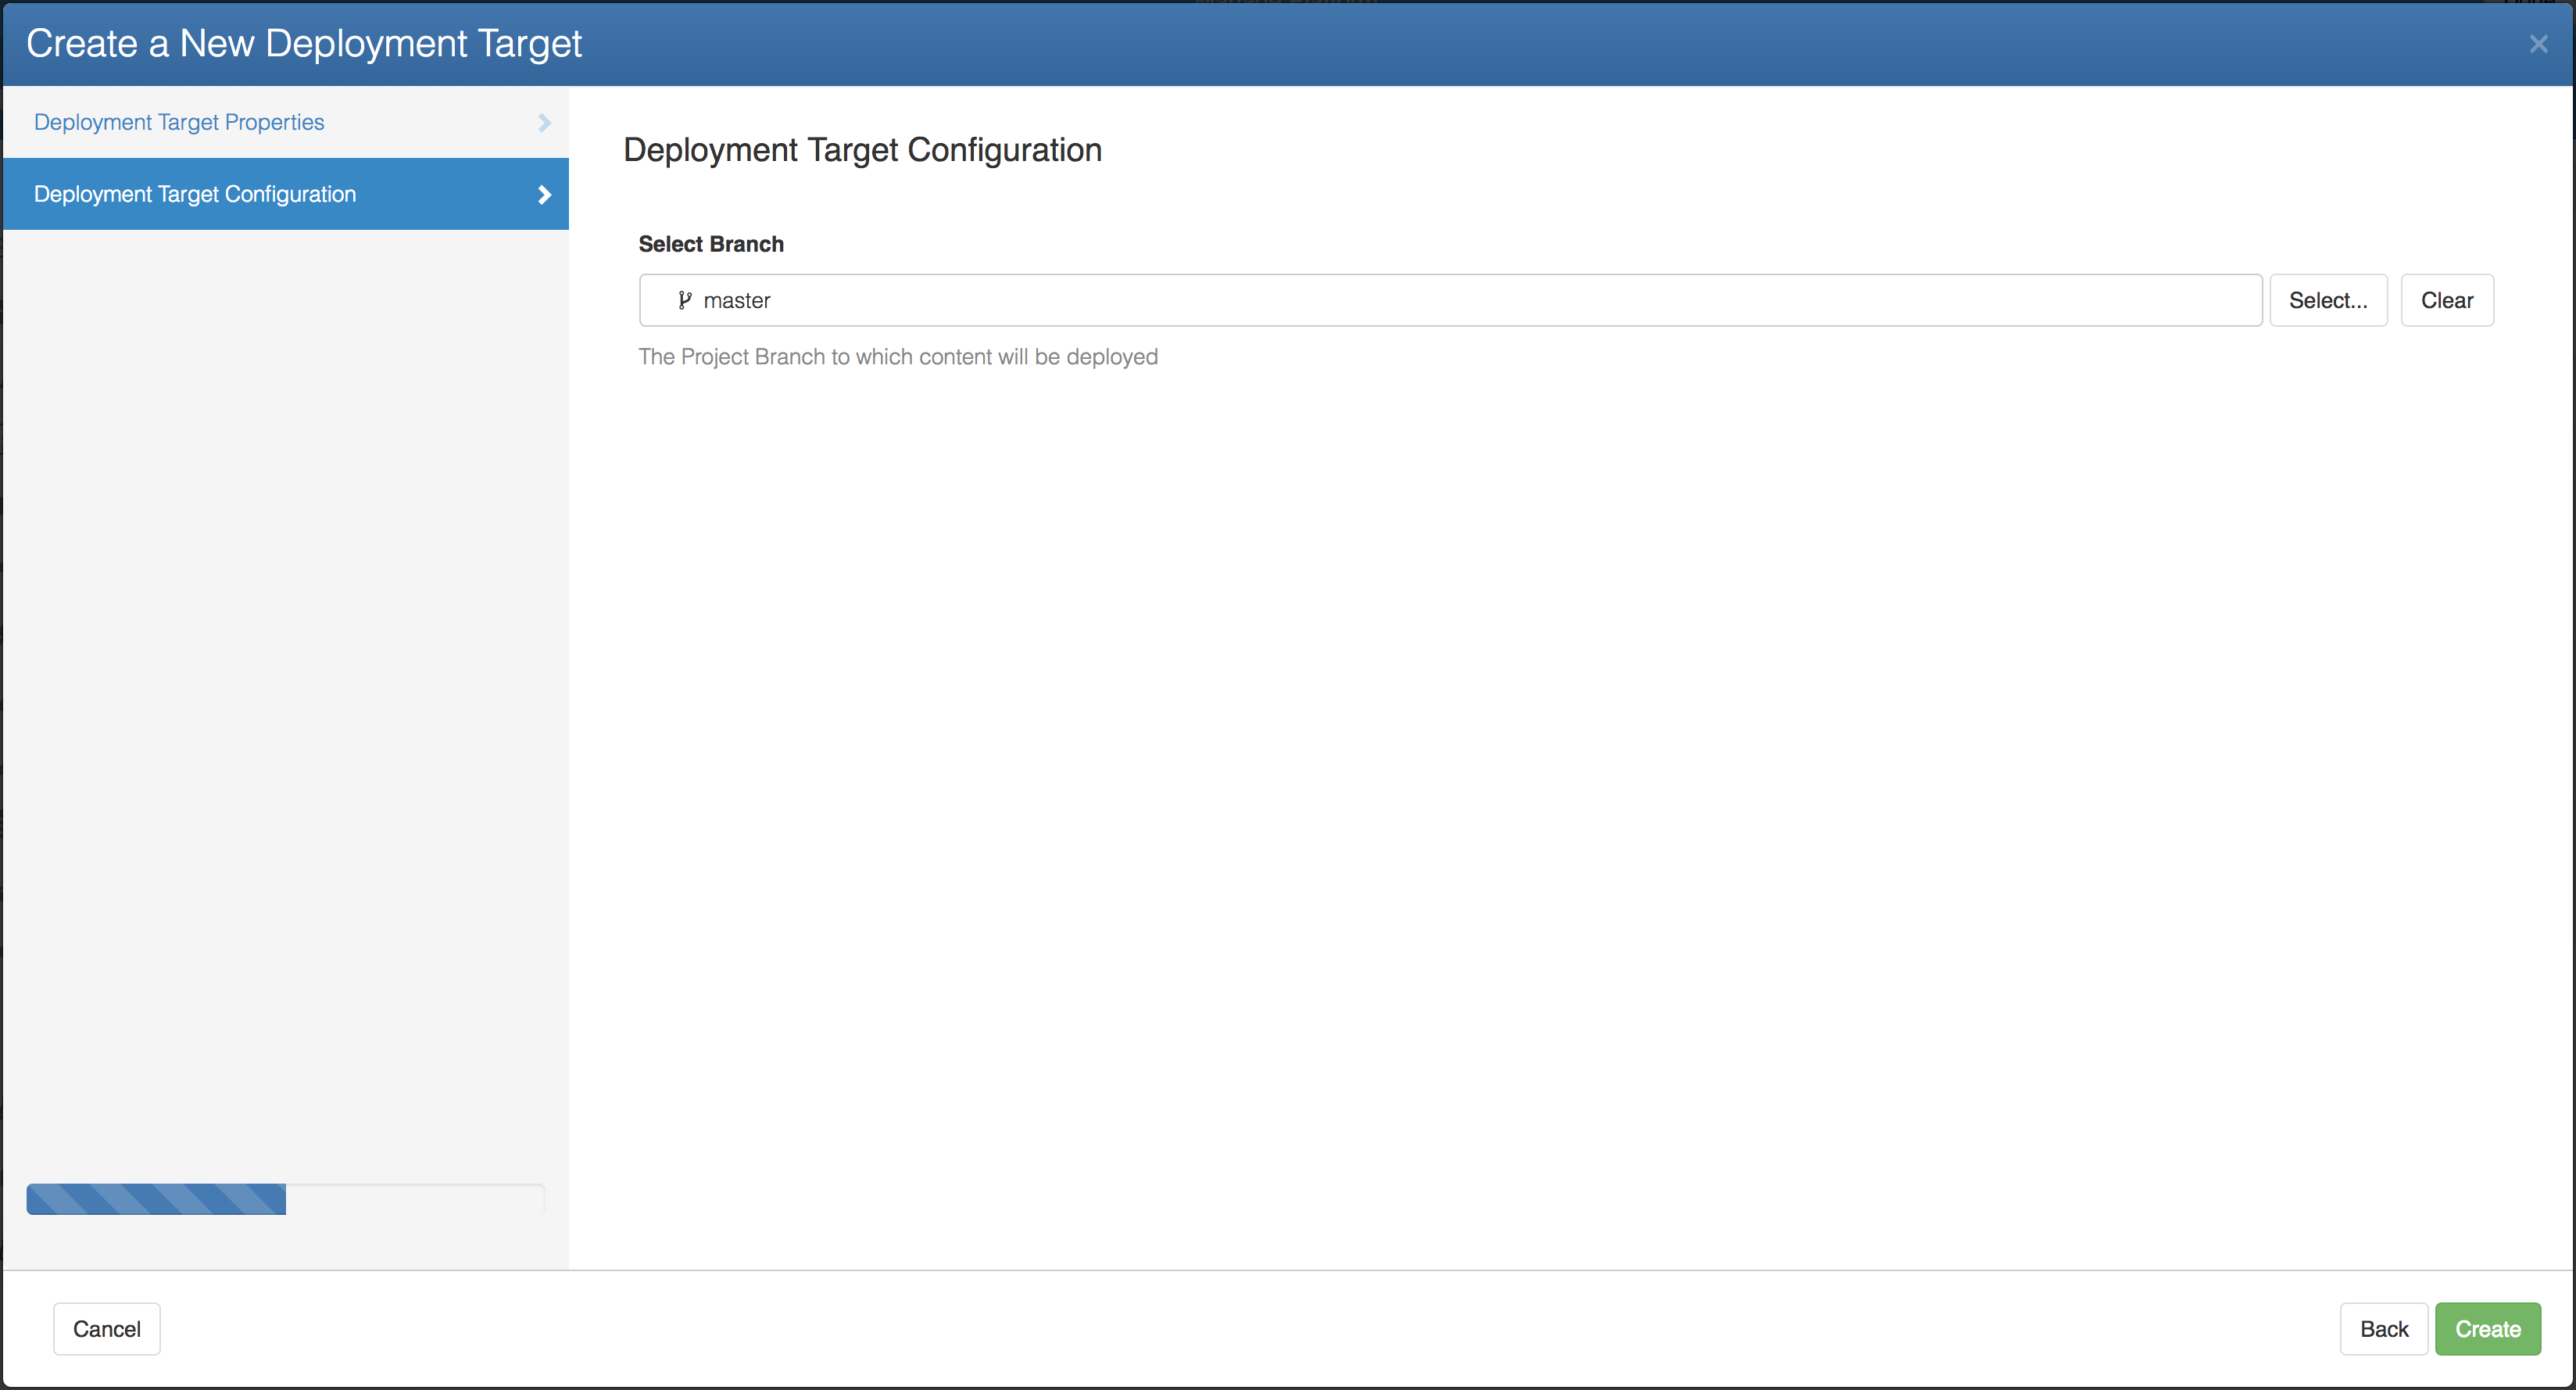Dismiss the dialog using the X icon
The image size is (2576, 1390).
click(2539, 43)
